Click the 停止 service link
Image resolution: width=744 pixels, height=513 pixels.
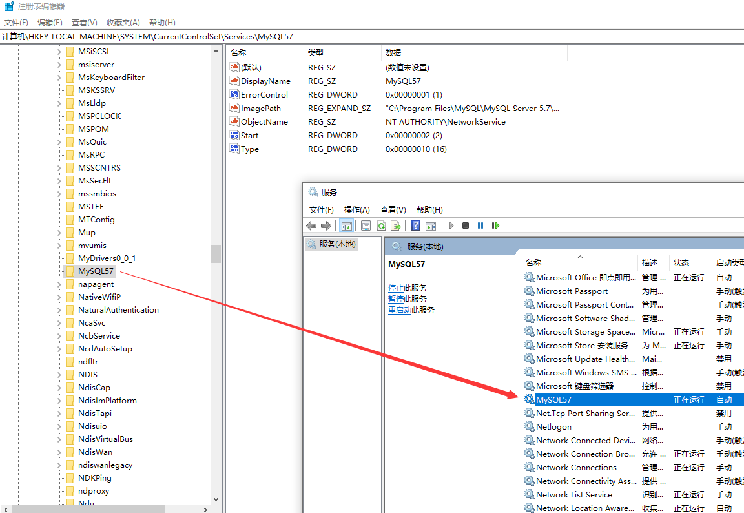[x=395, y=288]
